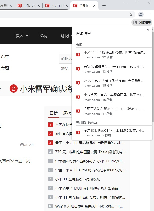Open ranking item 6 小米 11 Ultra IP68

point(90,170)
